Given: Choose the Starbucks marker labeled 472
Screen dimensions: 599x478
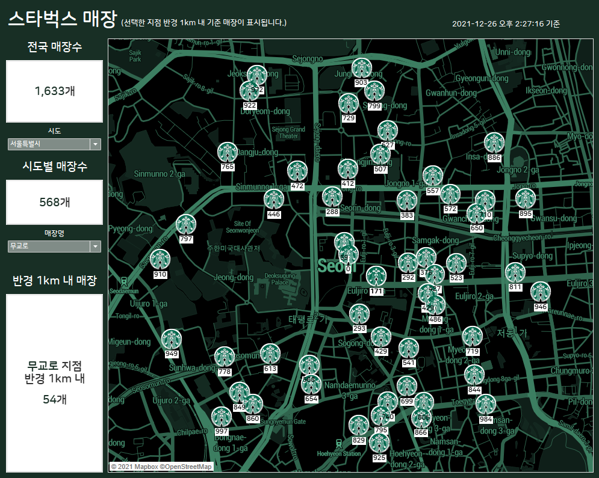Looking at the screenshot, I should [x=297, y=171].
